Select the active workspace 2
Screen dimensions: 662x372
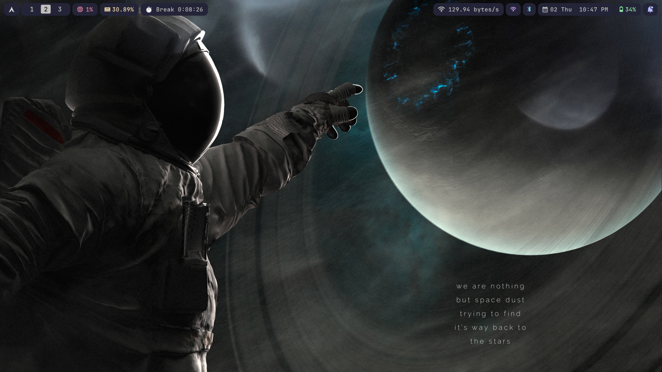coord(46,9)
